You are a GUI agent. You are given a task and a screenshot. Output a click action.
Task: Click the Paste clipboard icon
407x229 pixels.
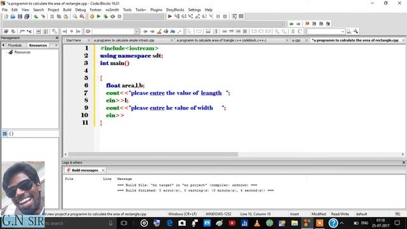66,17
